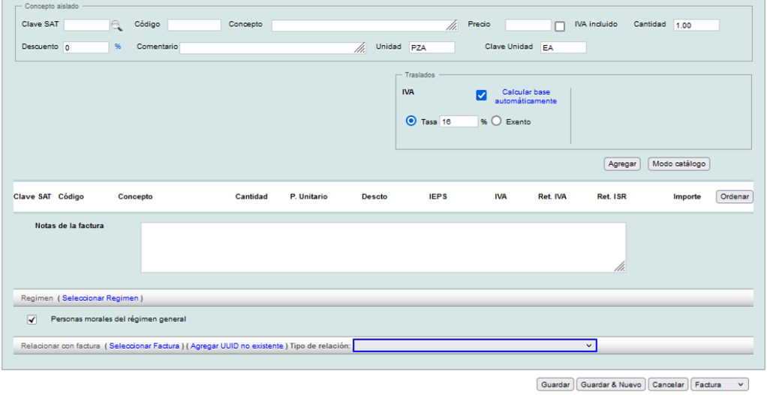This screenshot has width=767, height=395.
Task: Click the Ordenar button
Action: click(x=734, y=196)
